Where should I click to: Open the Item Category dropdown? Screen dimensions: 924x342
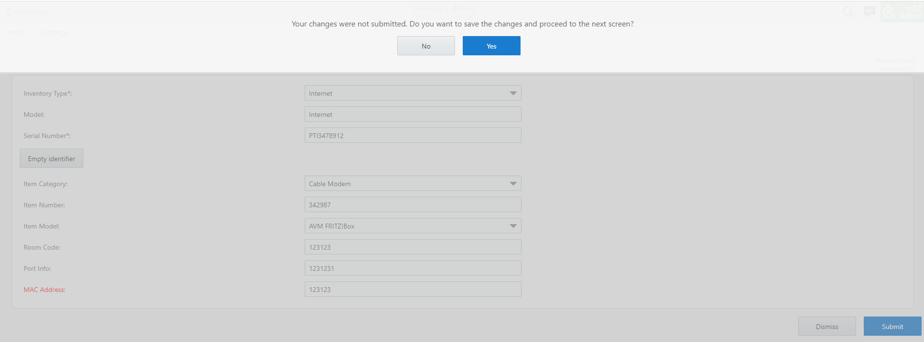(x=513, y=184)
